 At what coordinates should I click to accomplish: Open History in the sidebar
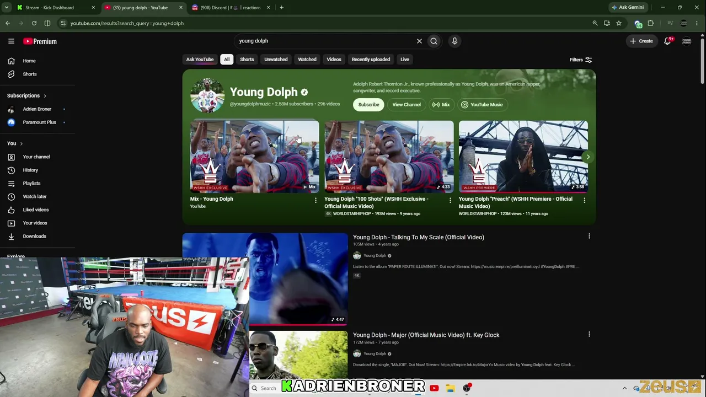tap(30, 170)
